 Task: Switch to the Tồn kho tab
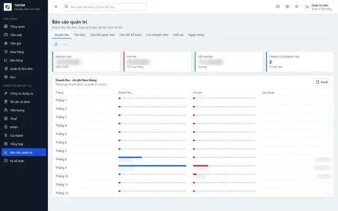80,35
